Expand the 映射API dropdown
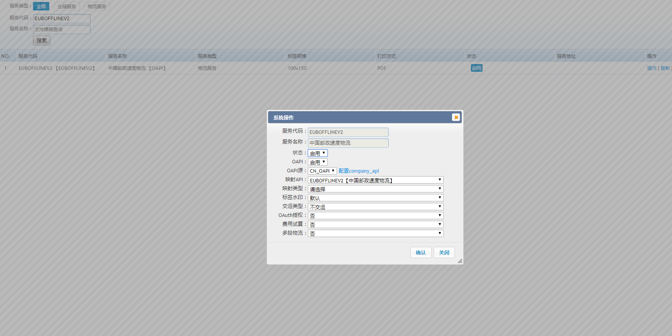The width and height of the screenshot is (672, 336). 375,180
